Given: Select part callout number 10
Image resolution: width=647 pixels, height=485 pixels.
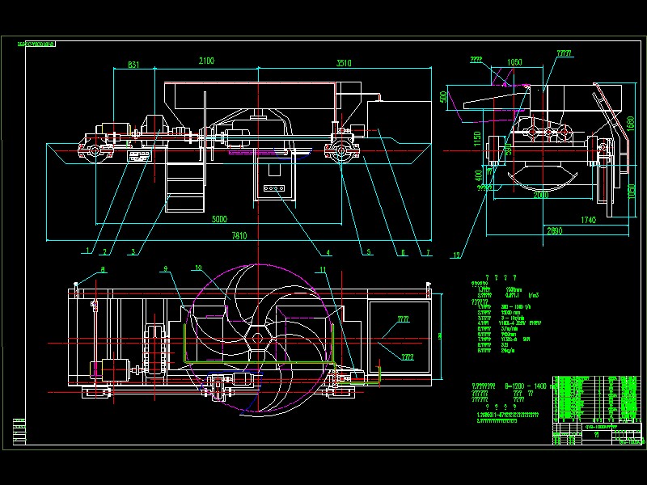Looking at the screenshot, I should (x=198, y=268).
